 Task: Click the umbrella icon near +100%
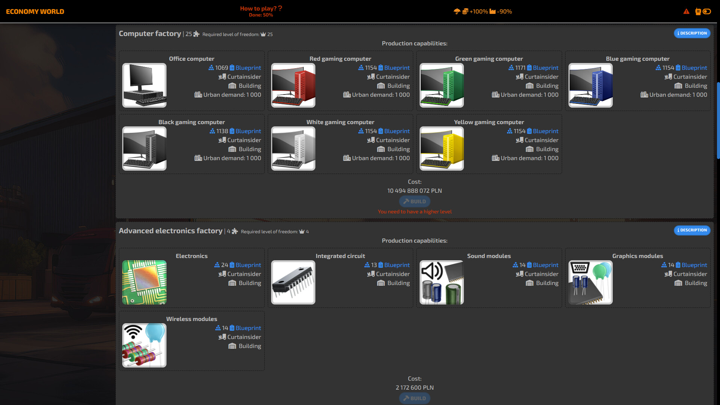coord(456,12)
